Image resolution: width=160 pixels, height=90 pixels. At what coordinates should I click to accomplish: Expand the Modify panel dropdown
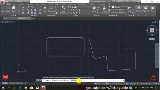34,15
